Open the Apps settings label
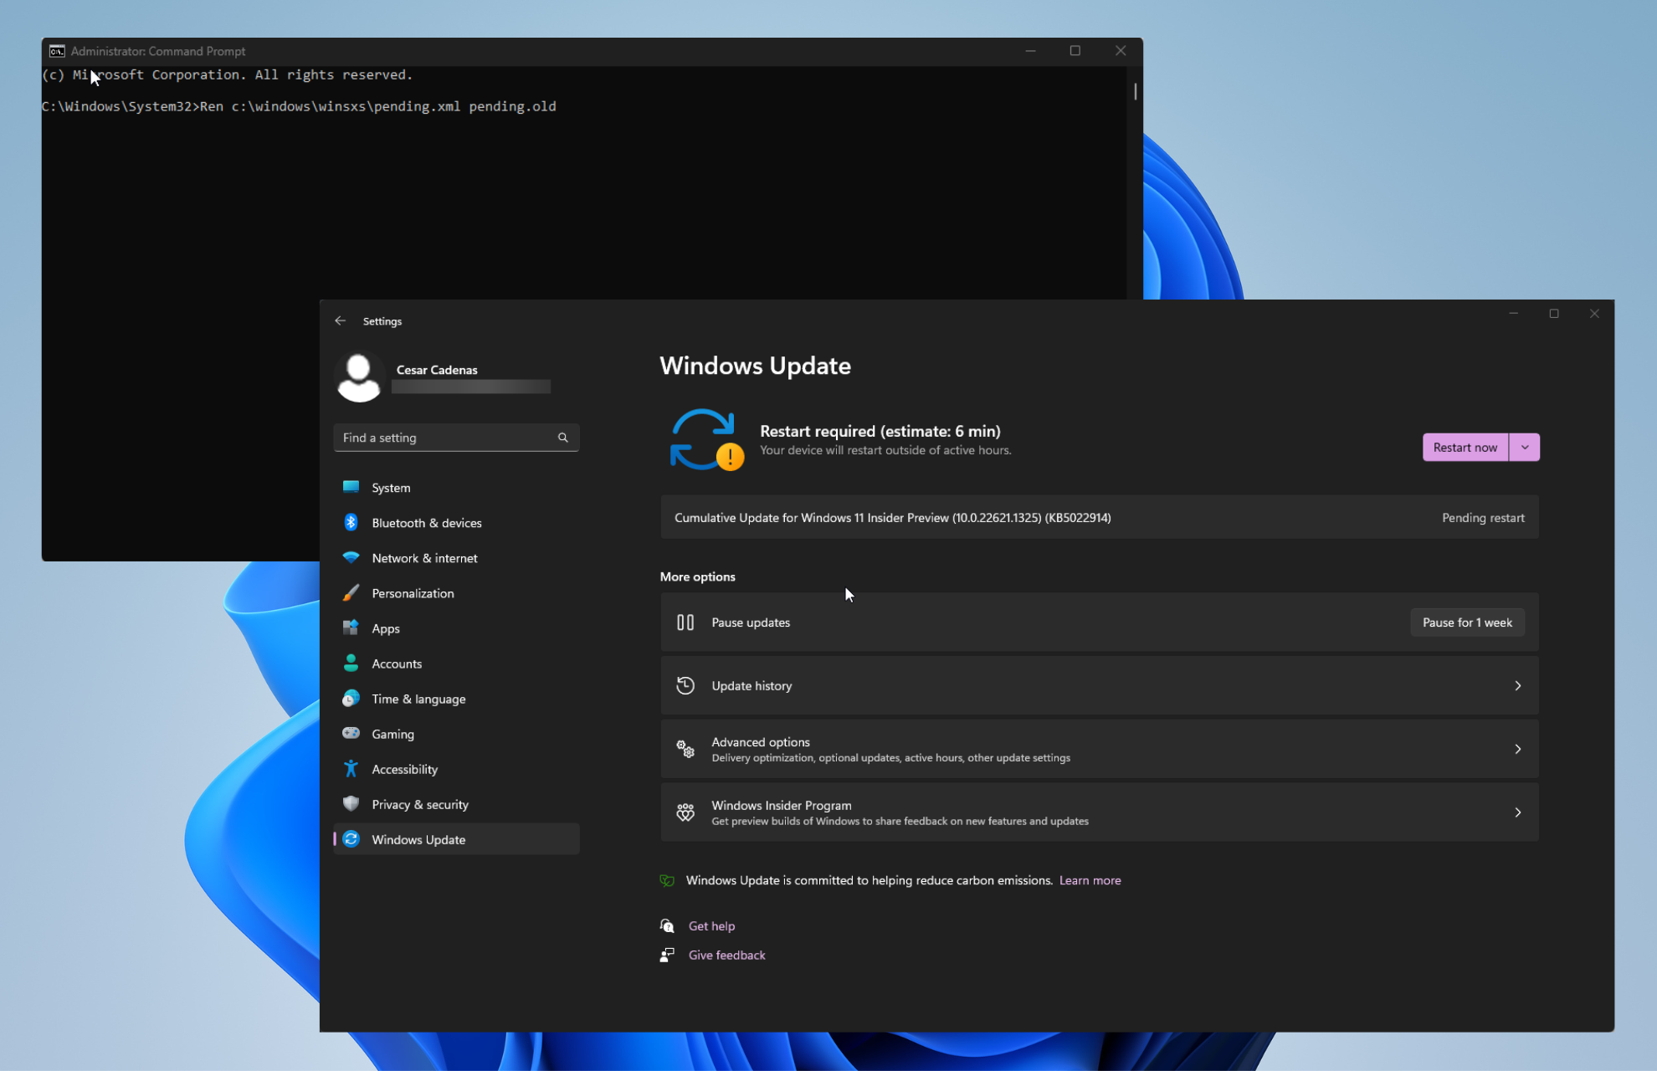This screenshot has height=1071, width=1657. pyautogui.click(x=386, y=628)
